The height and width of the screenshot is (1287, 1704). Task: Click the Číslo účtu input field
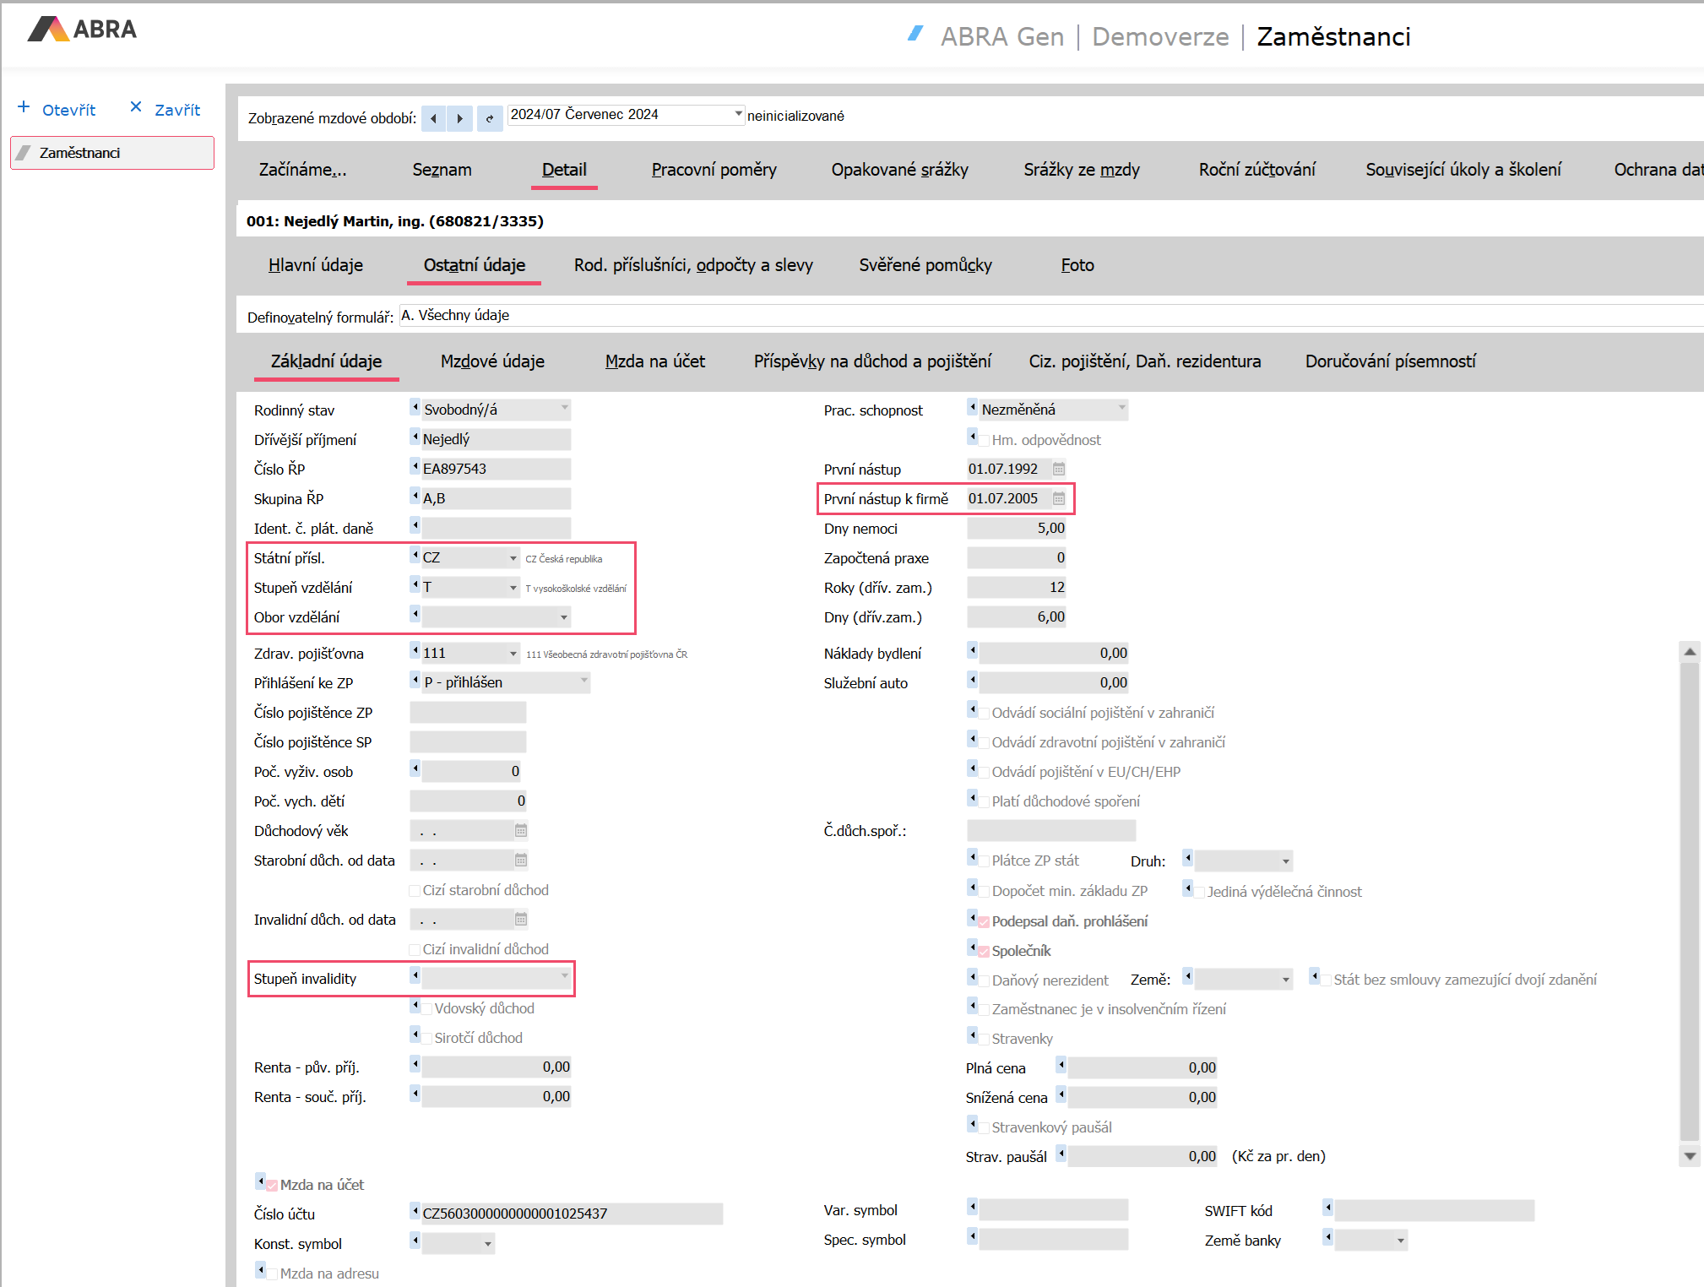pyautogui.click(x=571, y=1214)
